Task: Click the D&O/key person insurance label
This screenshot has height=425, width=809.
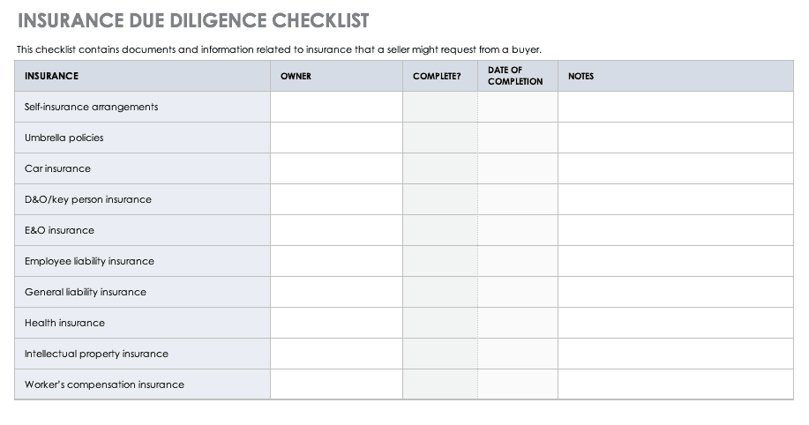Action: (x=88, y=199)
